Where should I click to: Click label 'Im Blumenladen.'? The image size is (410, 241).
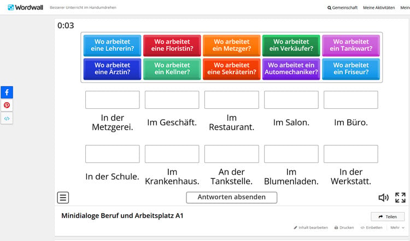tap(291, 177)
